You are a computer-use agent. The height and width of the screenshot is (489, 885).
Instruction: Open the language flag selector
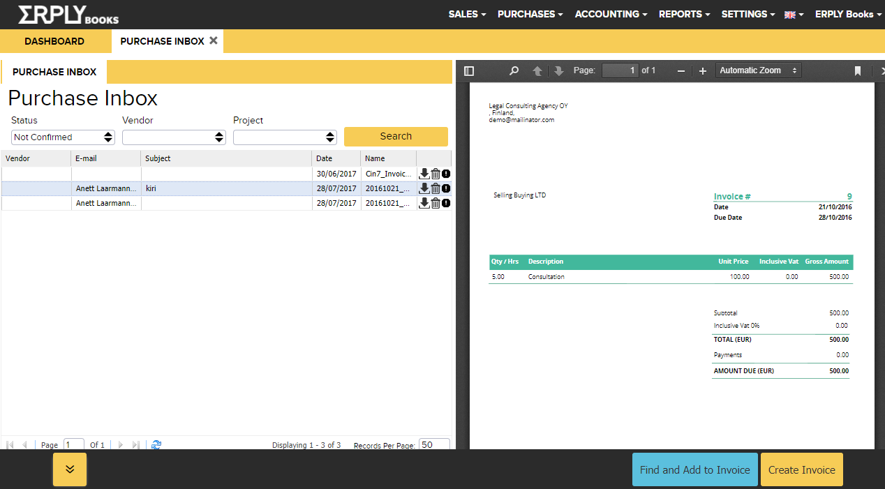tap(794, 14)
